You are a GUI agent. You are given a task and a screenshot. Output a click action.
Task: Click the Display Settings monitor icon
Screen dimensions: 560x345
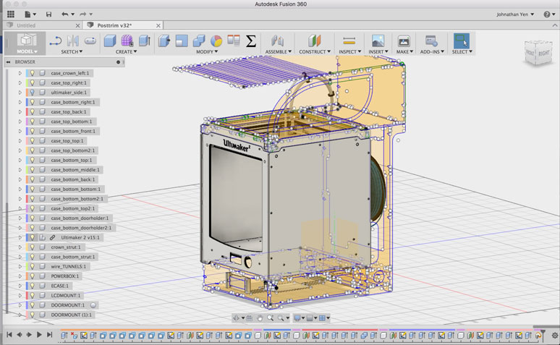click(297, 318)
